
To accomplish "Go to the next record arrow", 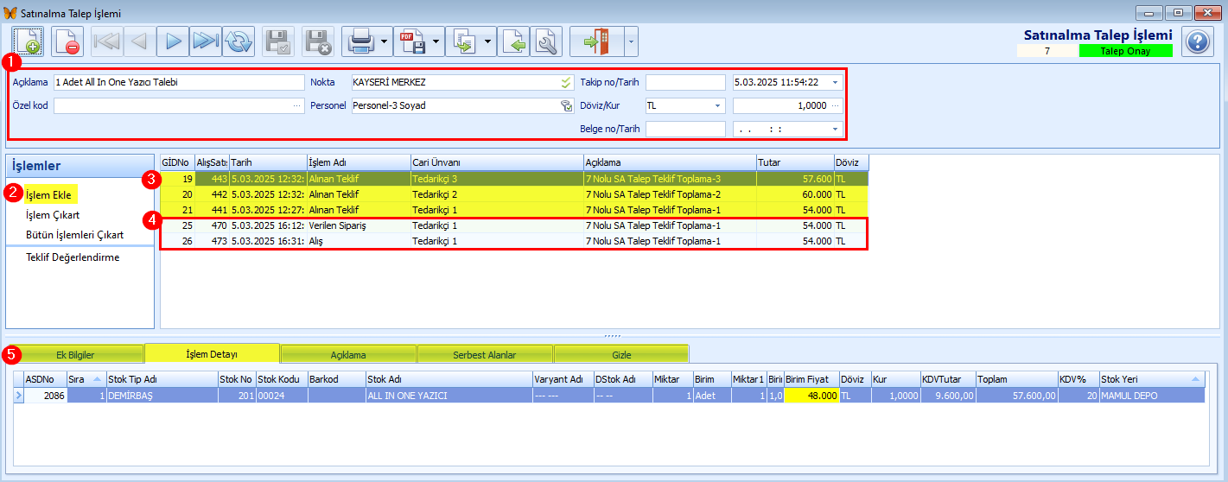I will (x=173, y=41).
